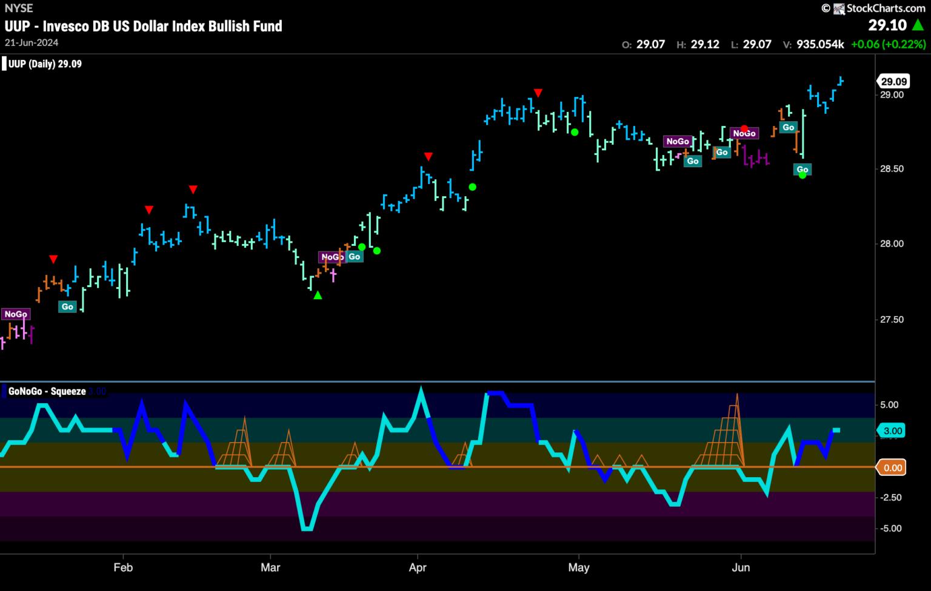Click the green up arrow beside 29.10
Image resolution: width=931 pixels, height=591 pixels.
[x=918, y=25]
